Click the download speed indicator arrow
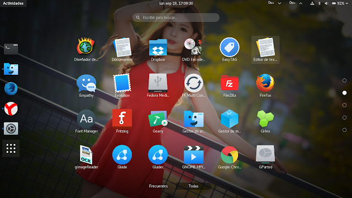Image resolution: width=352 pixels, height=198 pixels. click(279, 3)
